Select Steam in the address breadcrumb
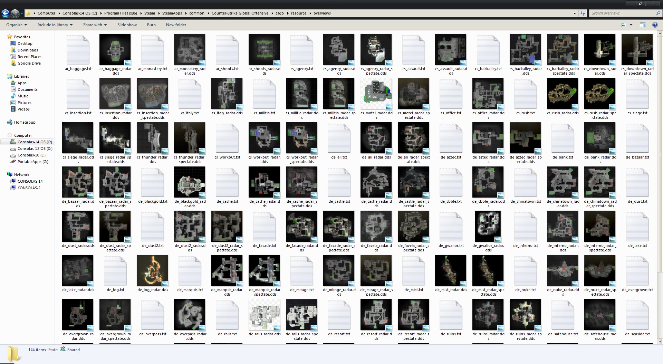The width and height of the screenshot is (663, 364). [x=150, y=13]
